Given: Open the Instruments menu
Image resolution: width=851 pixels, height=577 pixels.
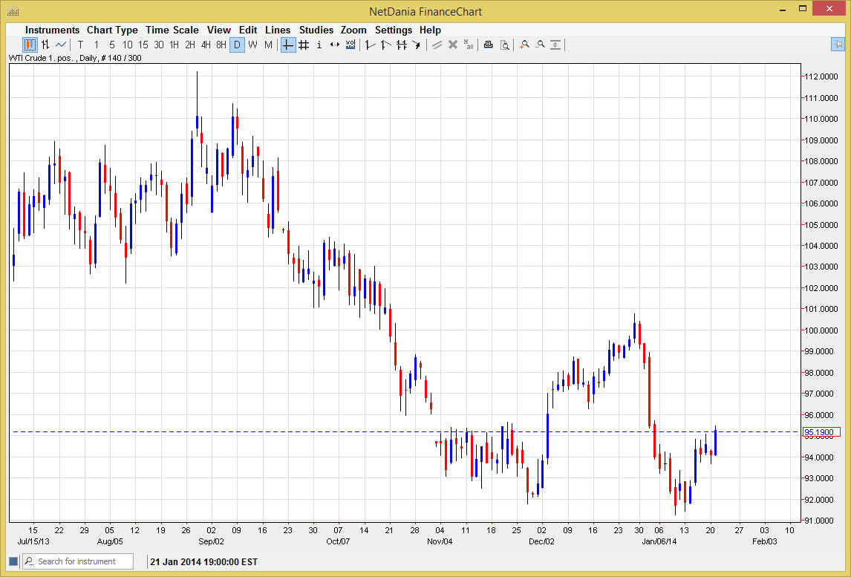Looking at the screenshot, I should pyautogui.click(x=52, y=30).
